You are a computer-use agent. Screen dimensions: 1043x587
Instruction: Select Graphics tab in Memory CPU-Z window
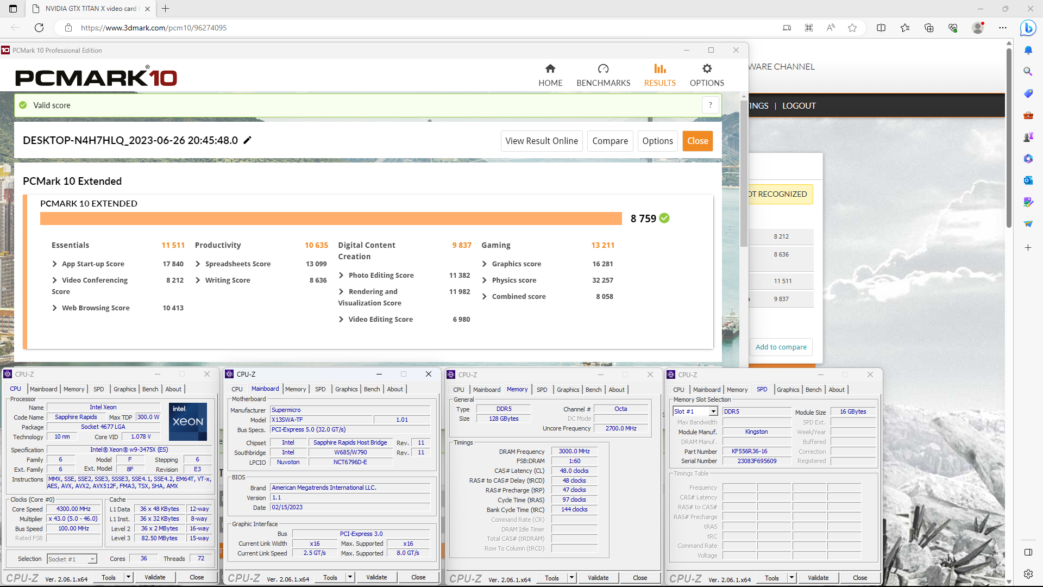coord(568,390)
